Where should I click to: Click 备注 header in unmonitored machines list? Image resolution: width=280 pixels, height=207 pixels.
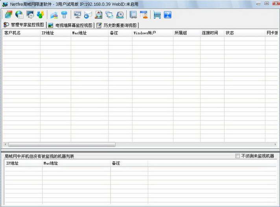tap(129, 163)
